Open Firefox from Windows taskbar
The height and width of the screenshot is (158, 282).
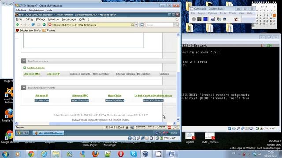pyautogui.click(x=95, y=154)
